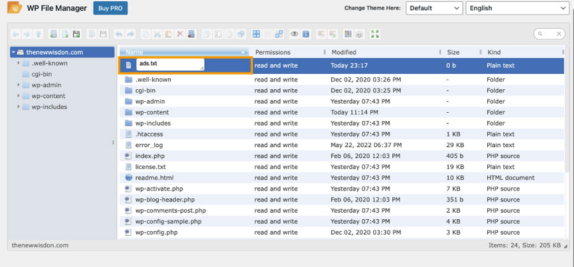Click the Forward navigation arrow in toolbar
Screen dimensions: 574x267
tap(27, 34)
